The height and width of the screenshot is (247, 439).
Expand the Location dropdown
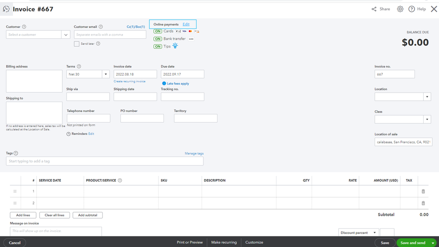(427, 97)
